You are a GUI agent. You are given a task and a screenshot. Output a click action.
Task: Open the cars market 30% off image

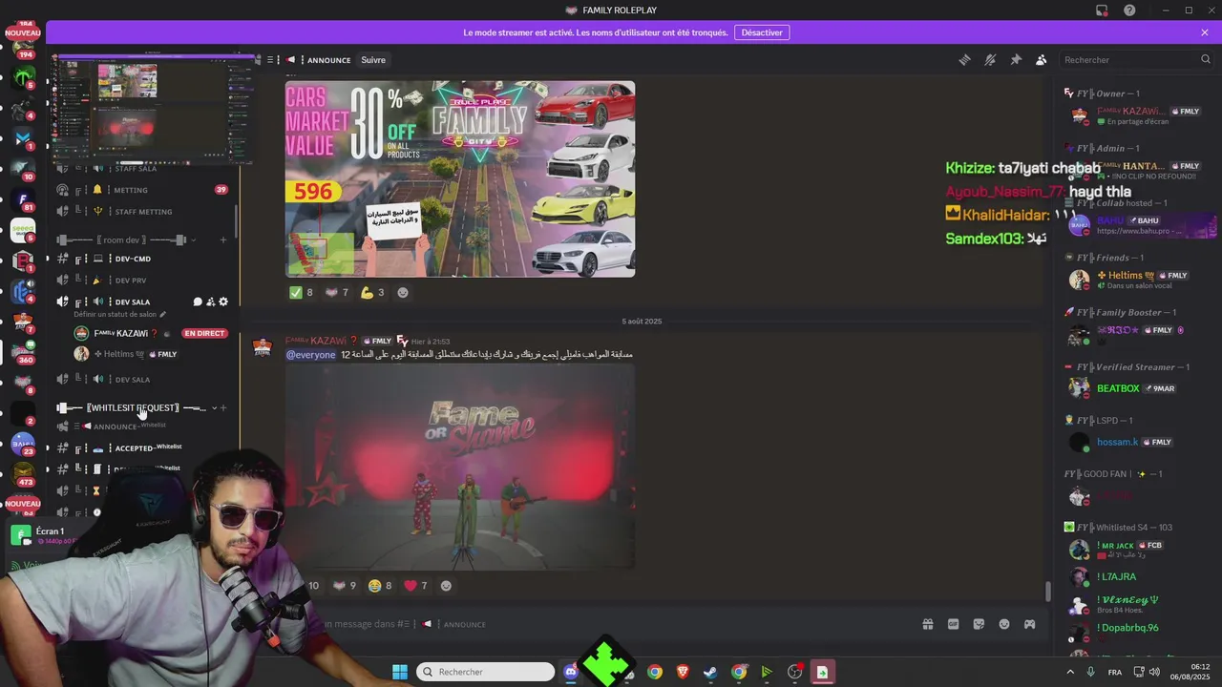click(460, 179)
